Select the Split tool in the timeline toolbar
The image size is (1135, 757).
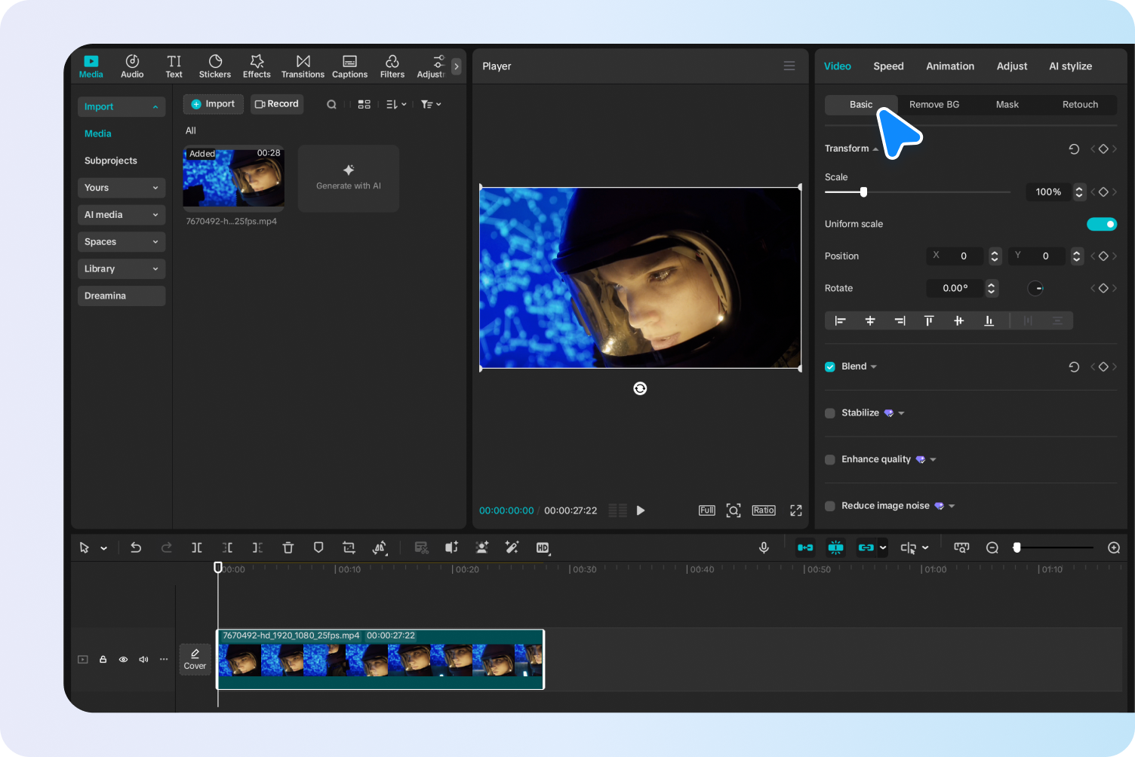(197, 547)
